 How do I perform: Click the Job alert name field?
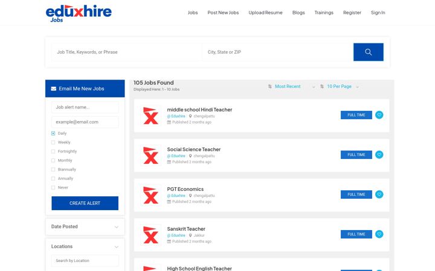tap(85, 107)
